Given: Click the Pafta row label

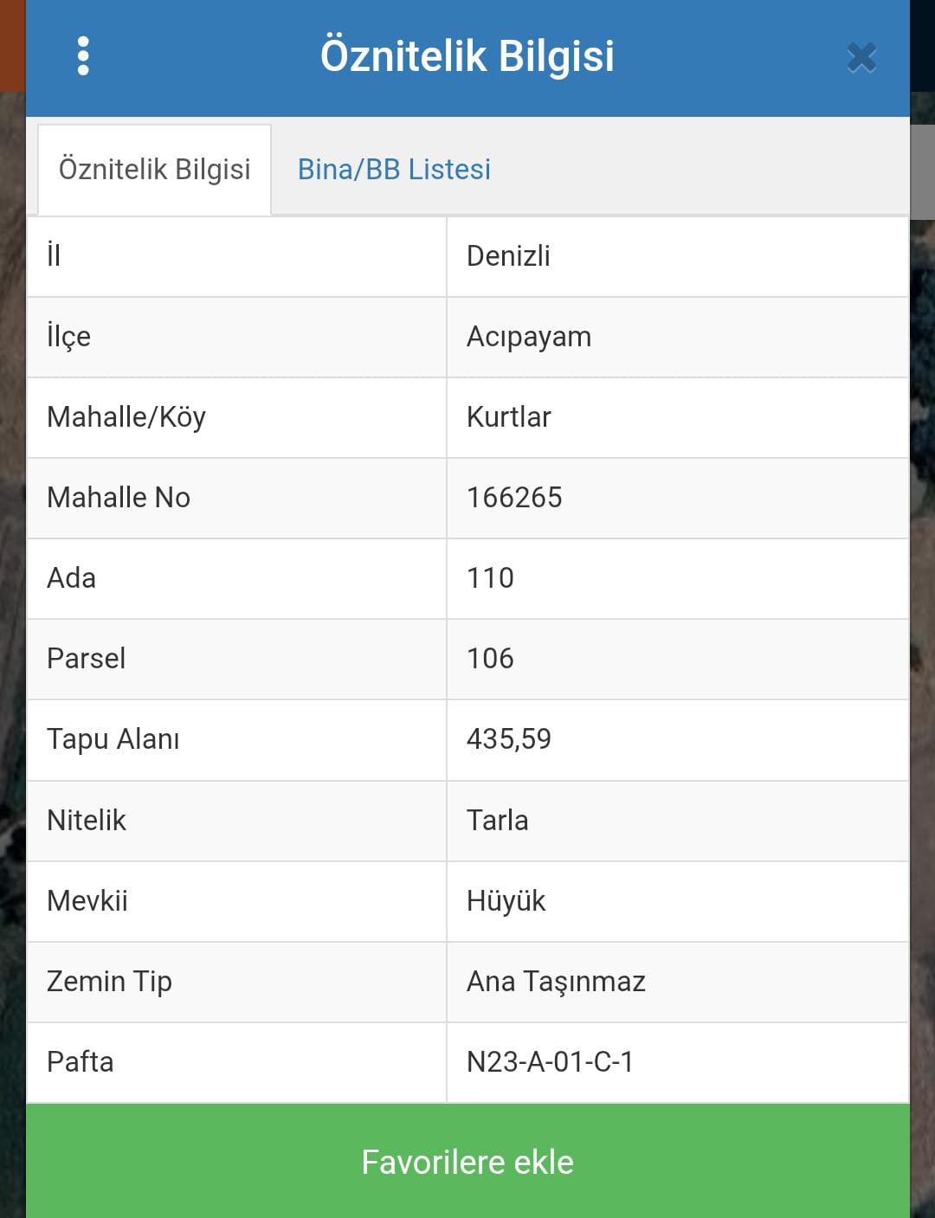Looking at the screenshot, I should tap(81, 1062).
